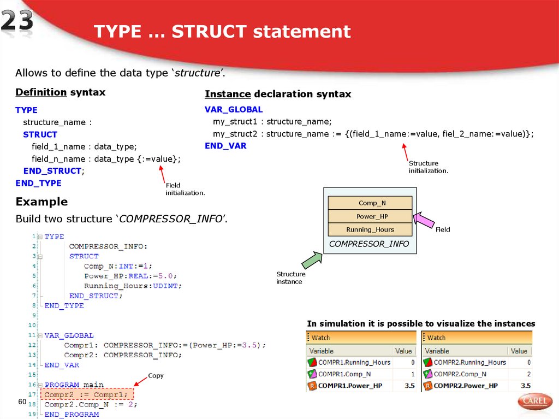Click the COMPR1.Running_Hours variable type icon
The height and width of the screenshot is (419, 559).
tap(313, 362)
